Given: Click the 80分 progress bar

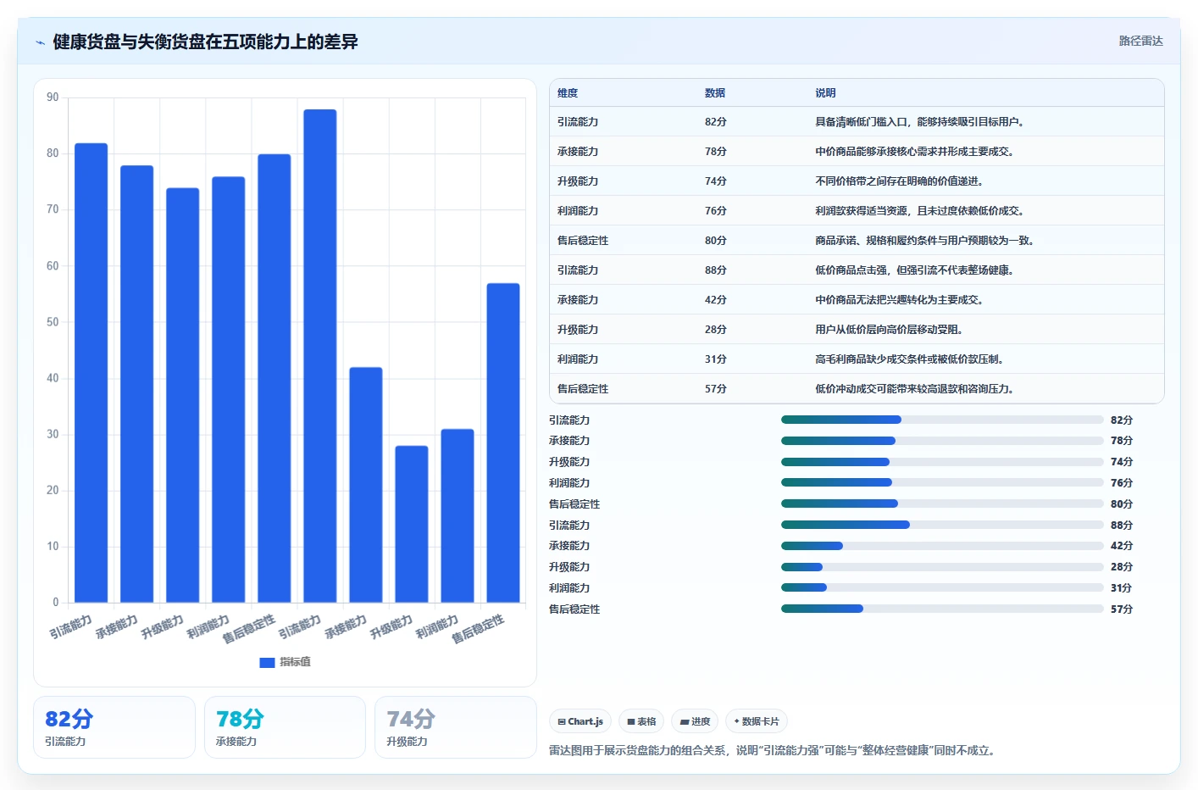Looking at the screenshot, I should pyautogui.click(x=942, y=503).
